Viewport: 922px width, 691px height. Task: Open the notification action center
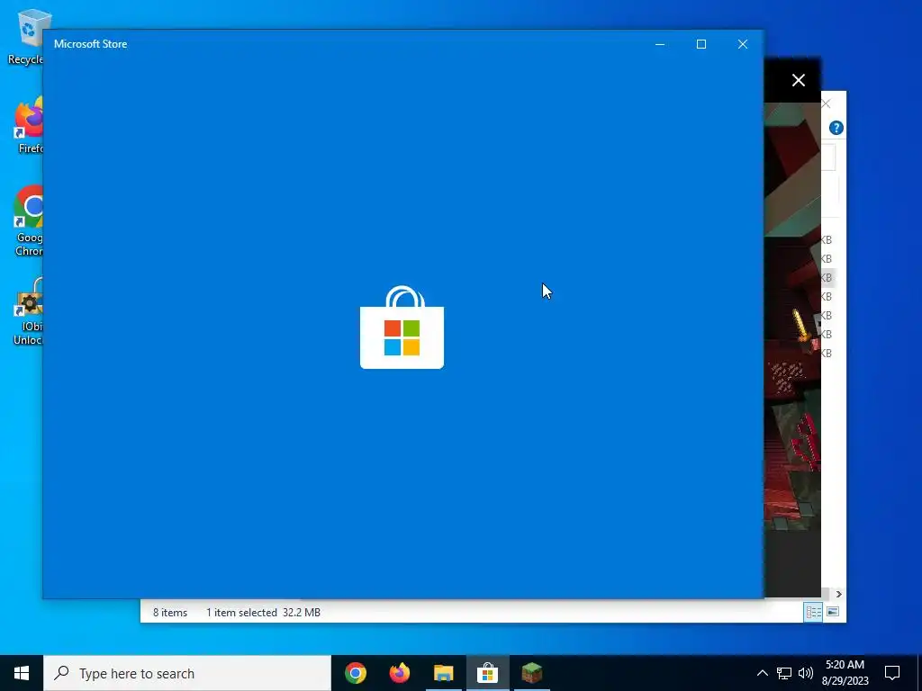click(892, 673)
